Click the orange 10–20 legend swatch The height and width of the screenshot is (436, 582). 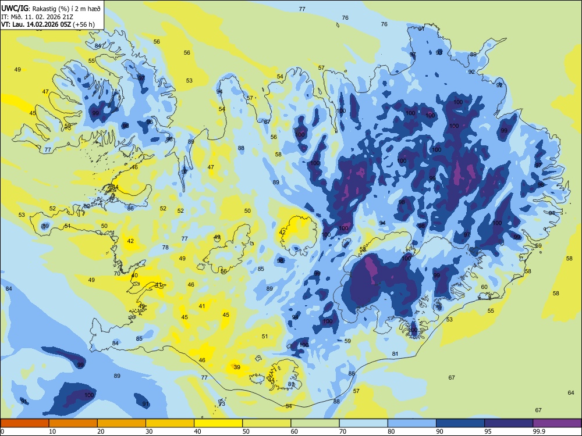(x=73, y=423)
